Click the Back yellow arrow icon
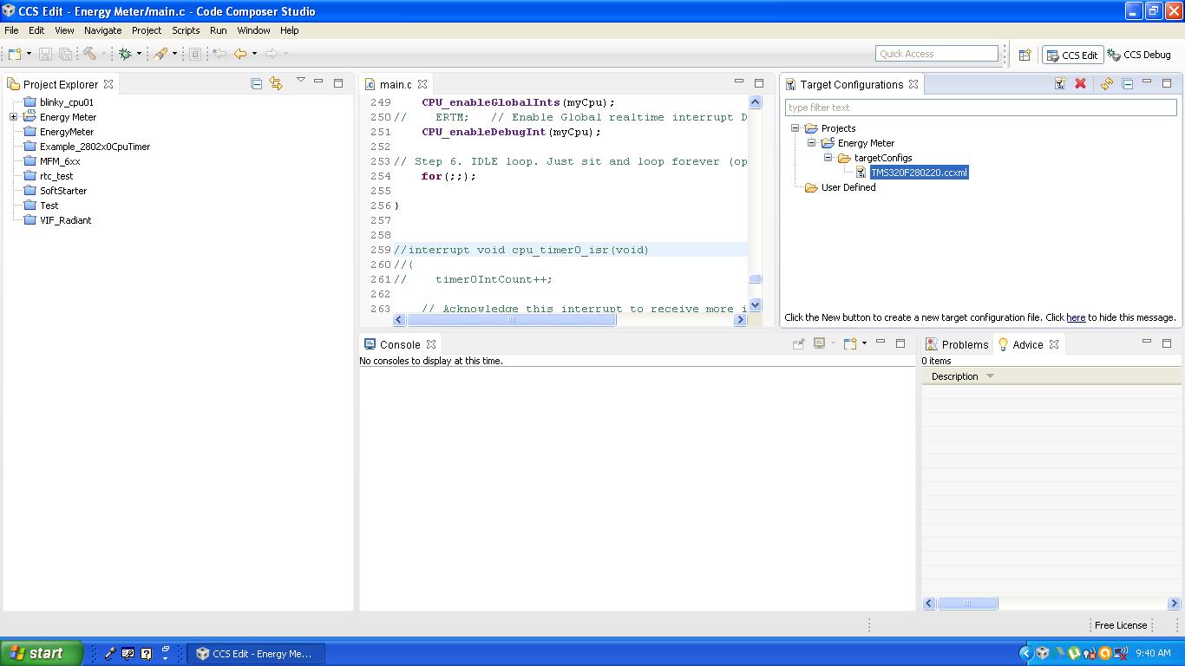The width and height of the screenshot is (1185, 666). click(240, 54)
